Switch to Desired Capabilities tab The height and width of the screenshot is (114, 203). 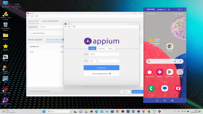35,40
